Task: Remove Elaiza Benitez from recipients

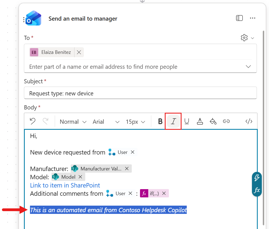Action: click(79, 52)
